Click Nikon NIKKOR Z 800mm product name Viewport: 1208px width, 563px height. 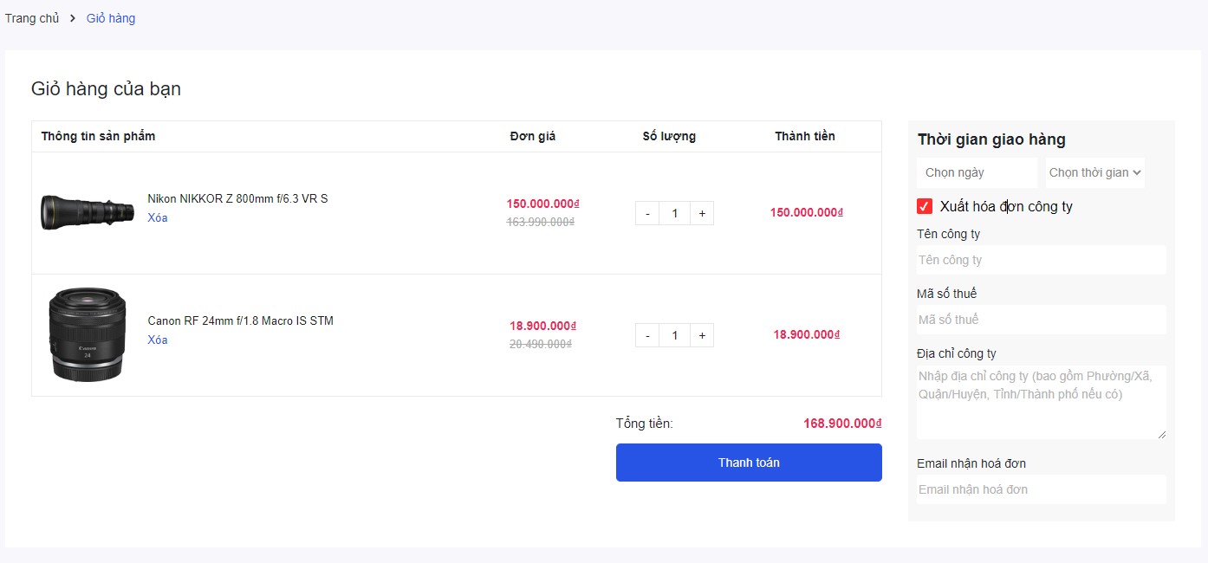(x=237, y=198)
